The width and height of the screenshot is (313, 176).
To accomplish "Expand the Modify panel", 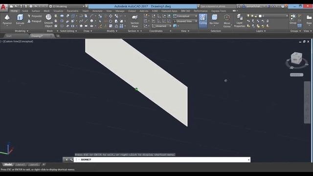I will [112, 31].
